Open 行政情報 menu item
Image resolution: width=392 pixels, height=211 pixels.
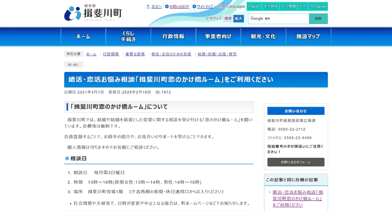click(x=173, y=36)
